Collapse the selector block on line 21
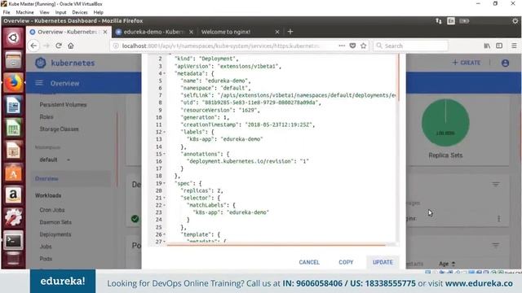This screenshot has width=522, height=293. pos(165,198)
